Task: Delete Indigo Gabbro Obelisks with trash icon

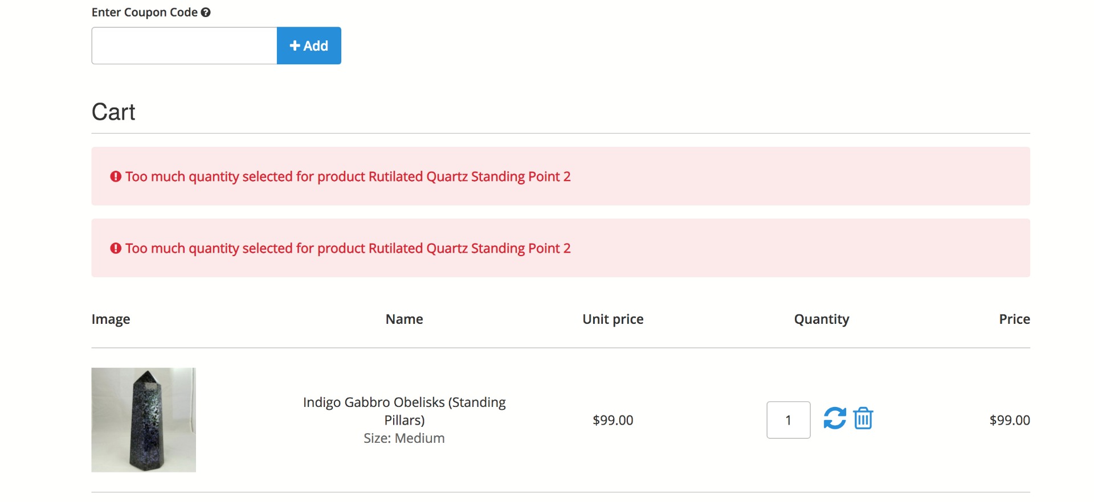Action: coord(863,418)
